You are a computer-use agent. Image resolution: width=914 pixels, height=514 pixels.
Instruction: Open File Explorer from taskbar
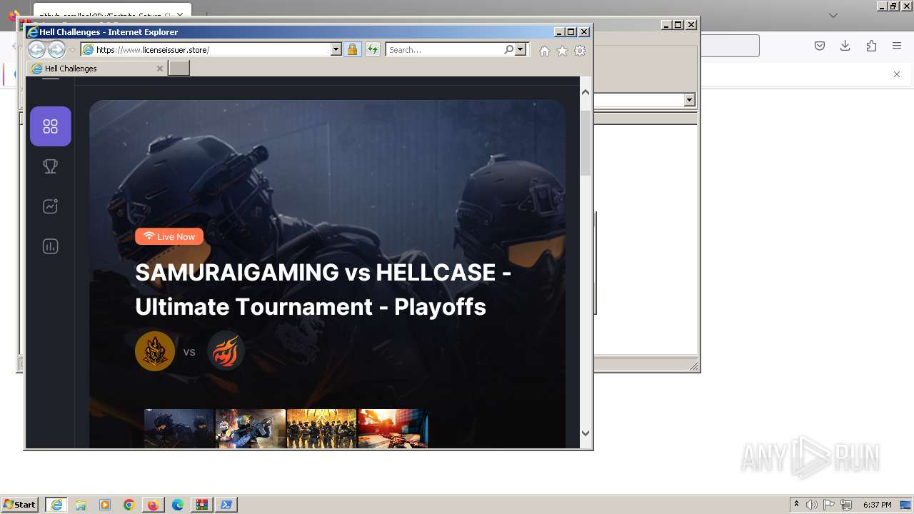tap(81, 505)
